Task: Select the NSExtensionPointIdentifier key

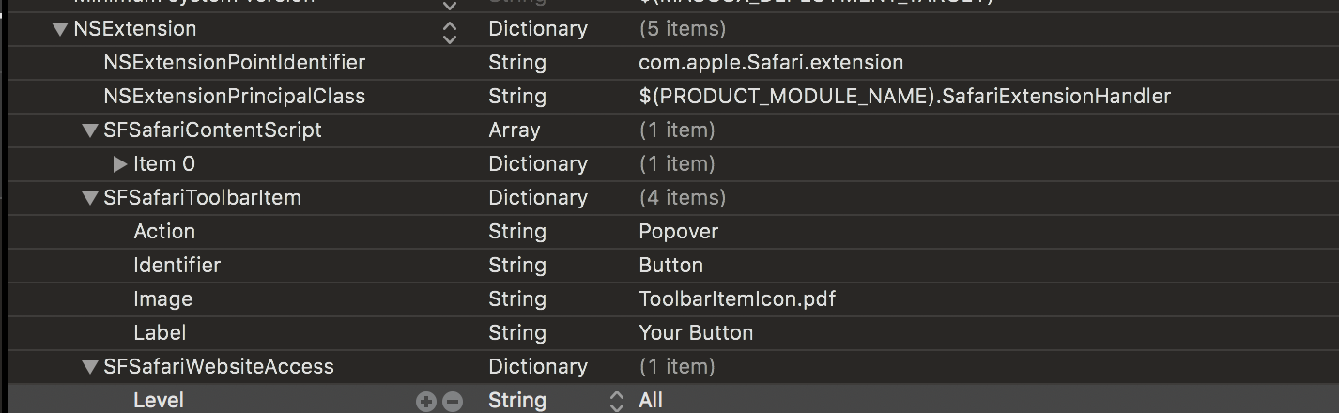Action: [234, 63]
